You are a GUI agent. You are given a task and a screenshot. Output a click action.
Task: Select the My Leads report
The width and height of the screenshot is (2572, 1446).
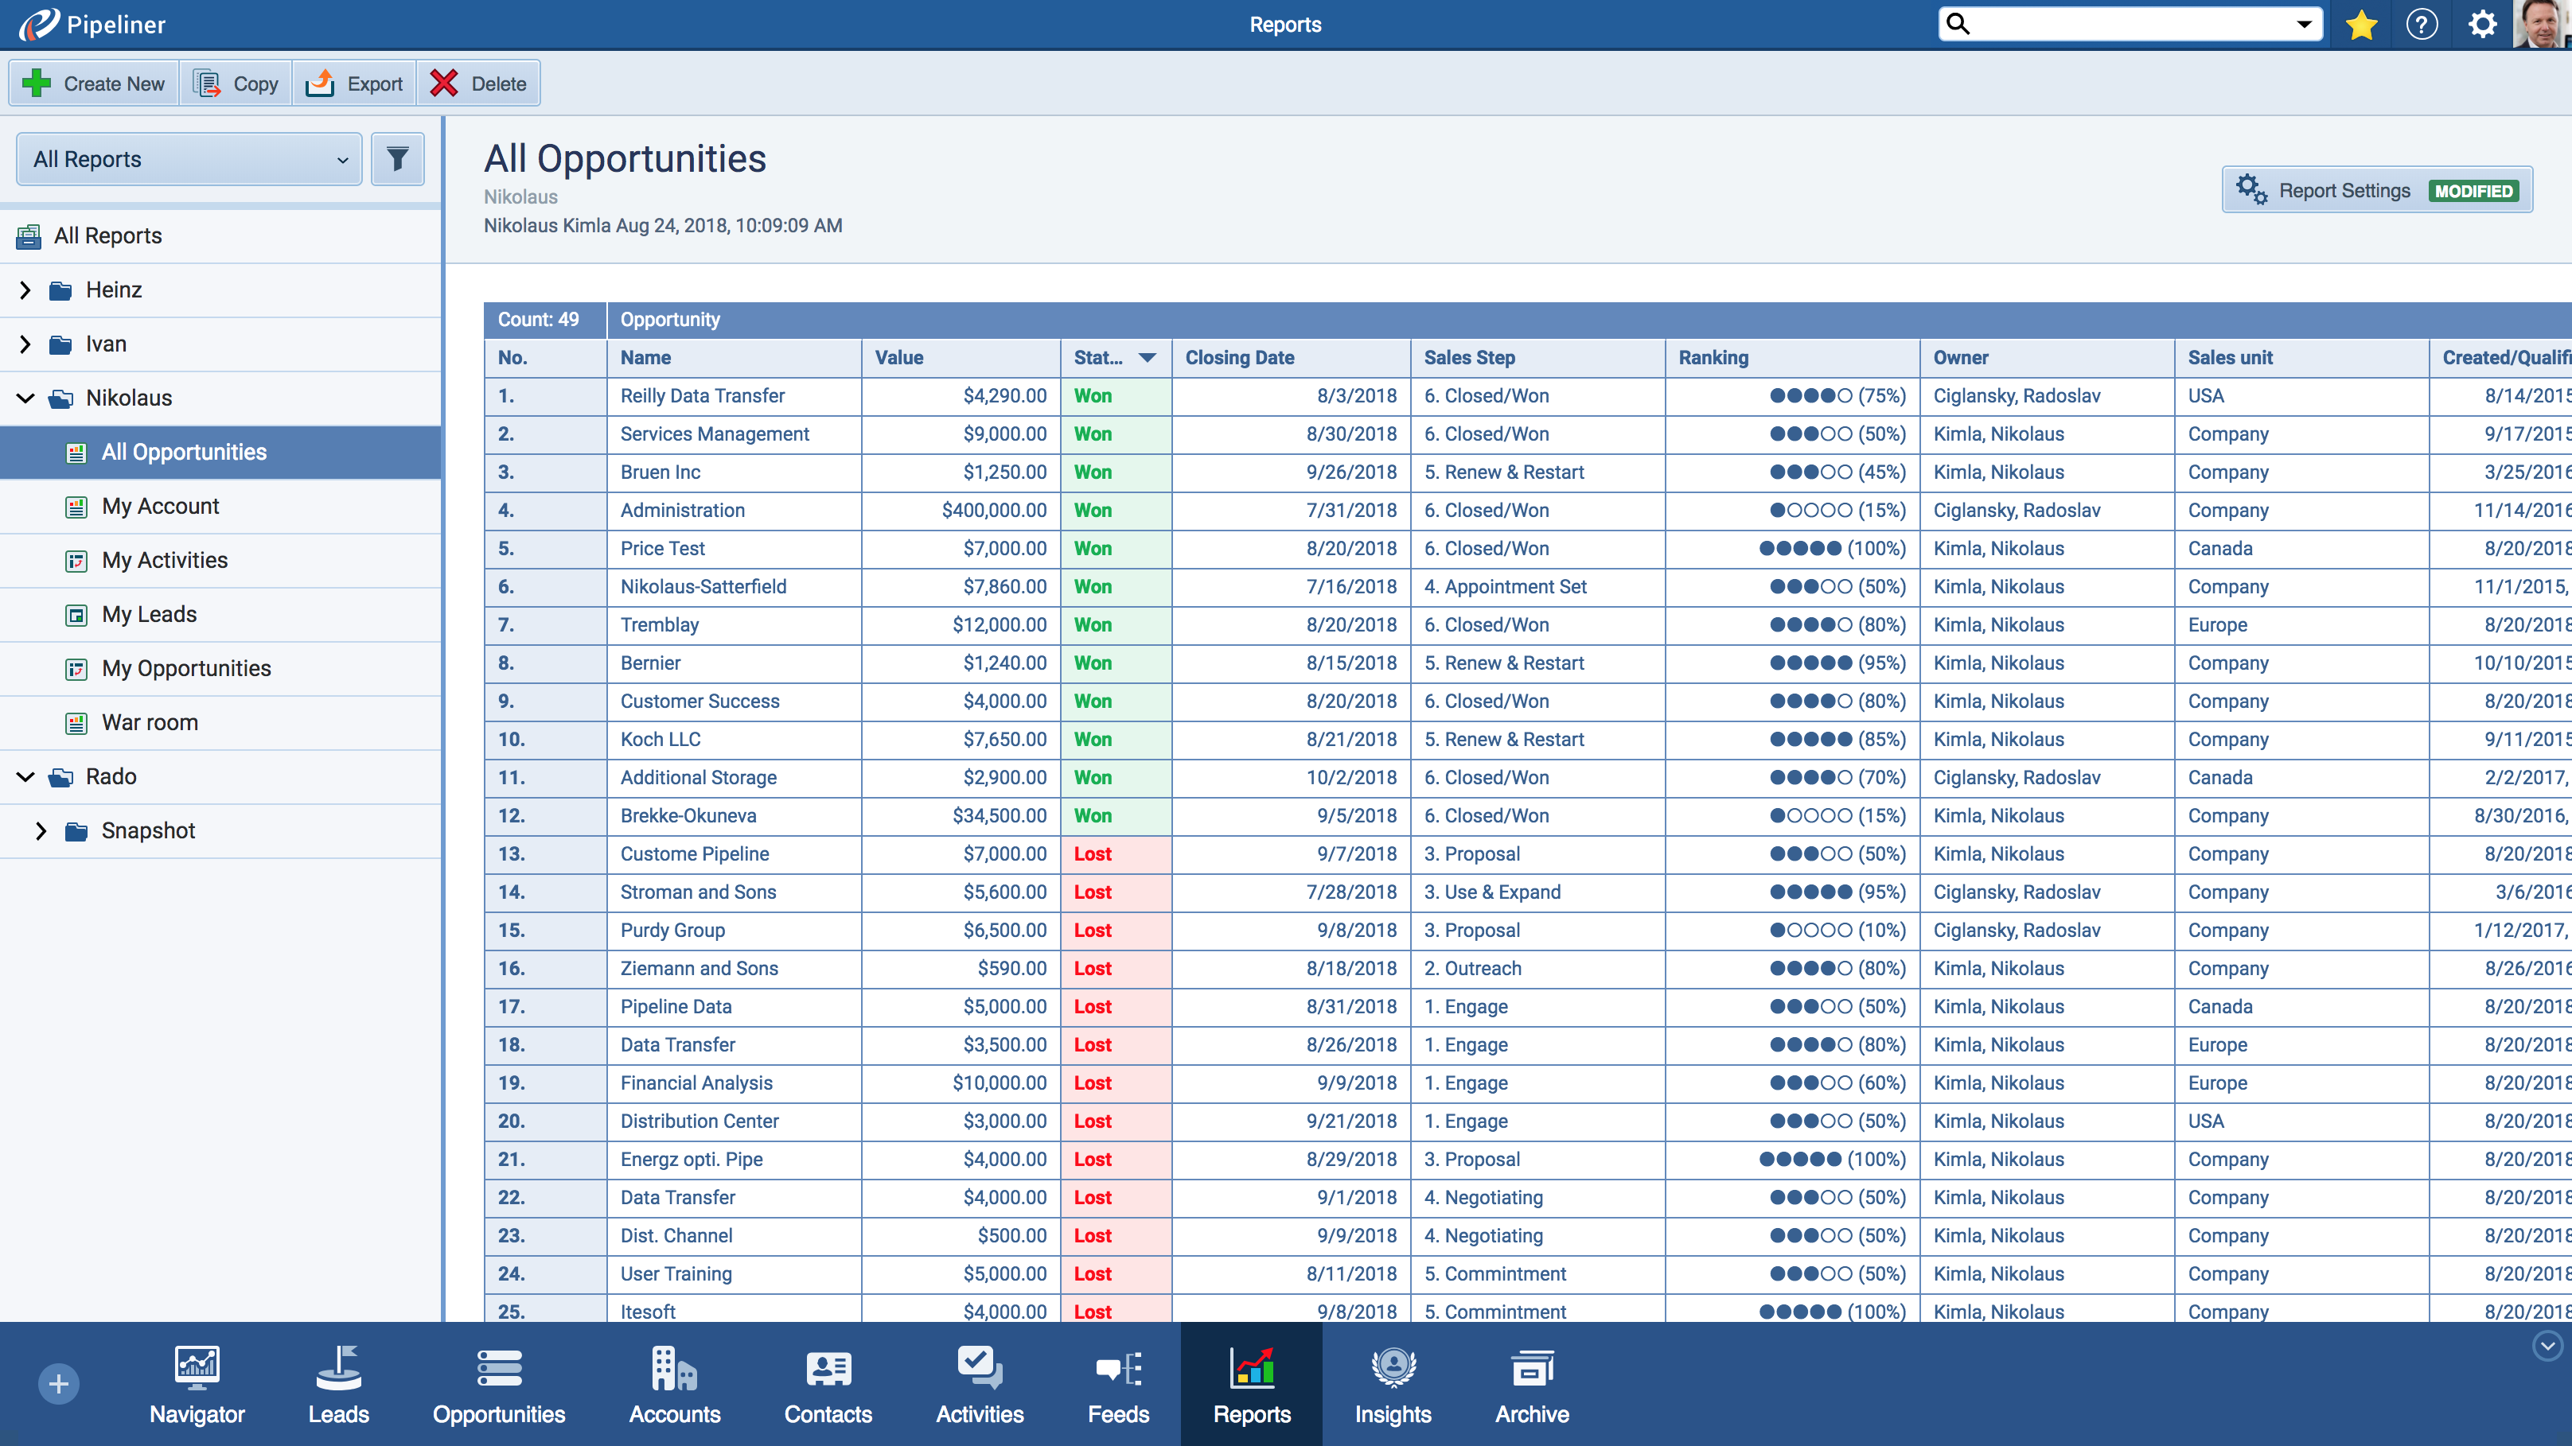(x=149, y=615)
